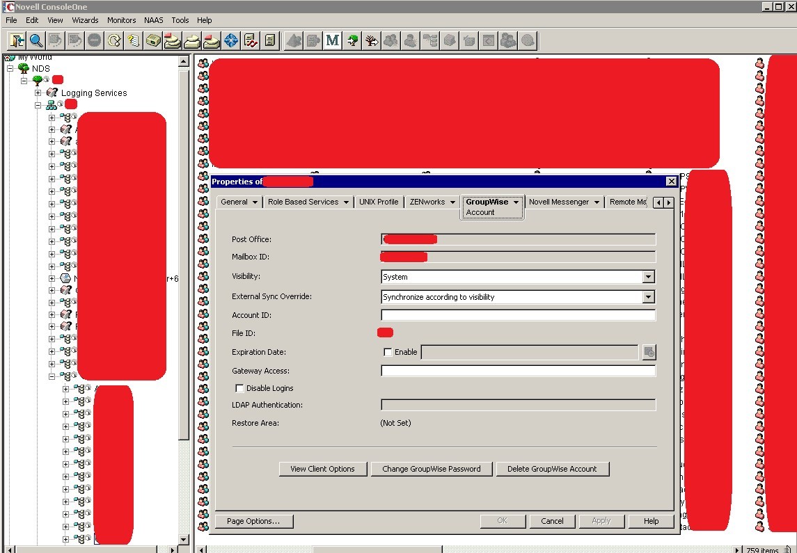
Task: Open the Monitors menu
Action: (122, 20)
